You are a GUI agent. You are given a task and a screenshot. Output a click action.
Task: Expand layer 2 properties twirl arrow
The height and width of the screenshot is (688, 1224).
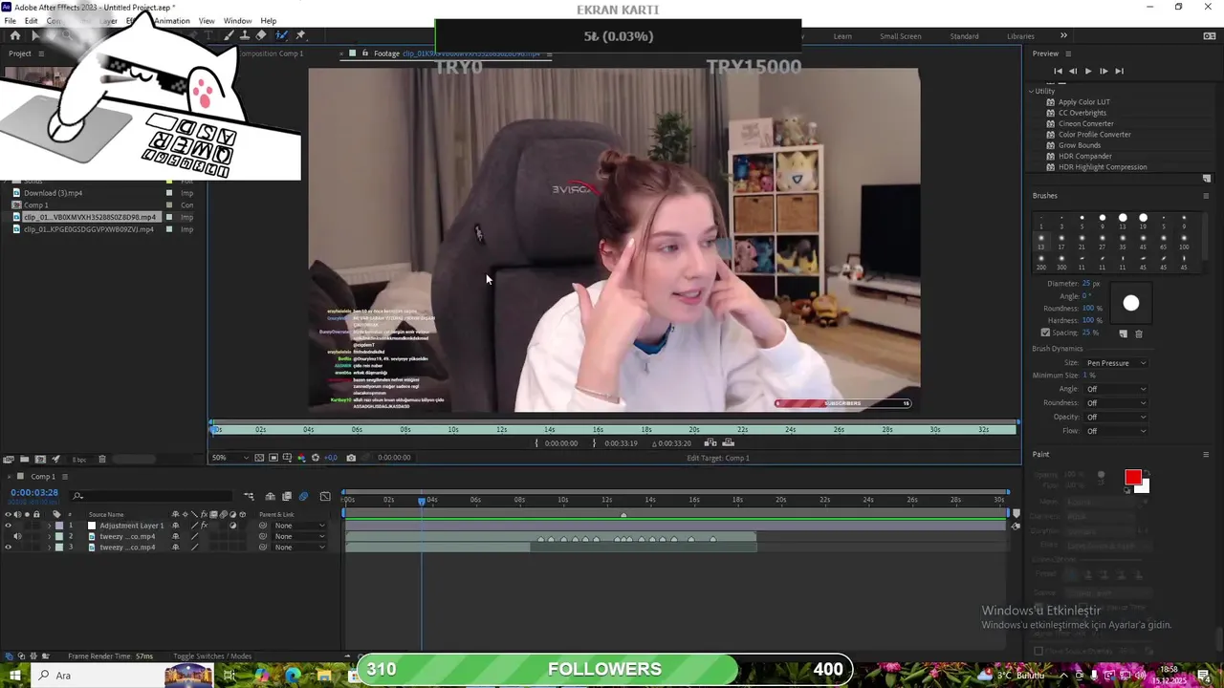[49, 536]
